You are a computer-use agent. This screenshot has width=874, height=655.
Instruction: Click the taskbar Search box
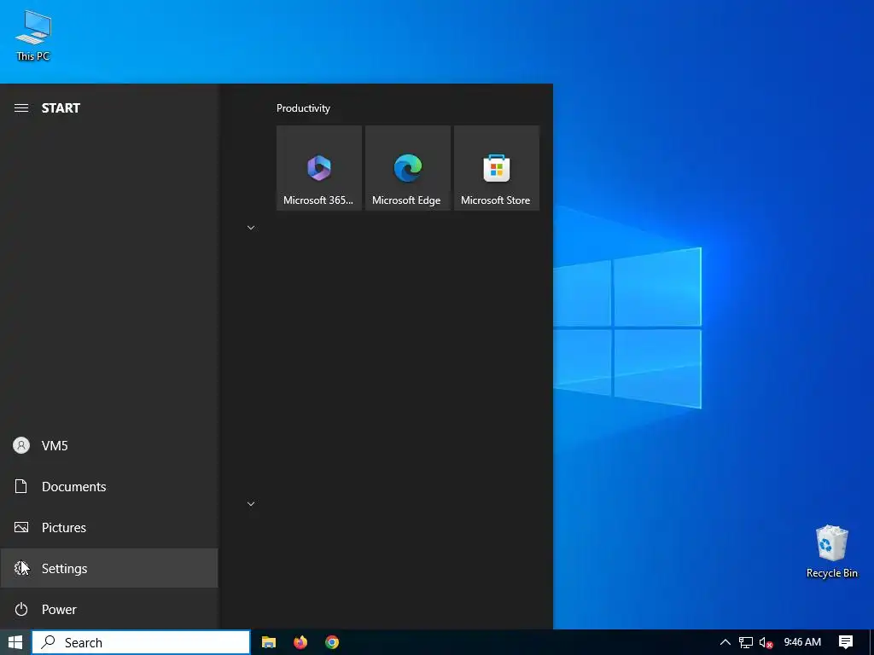[x=141, y=642]
